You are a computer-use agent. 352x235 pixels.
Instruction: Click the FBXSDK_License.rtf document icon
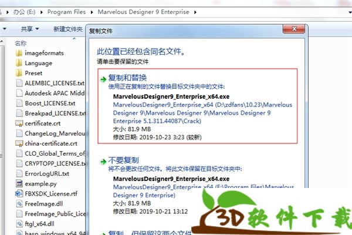(x=19, y=194)
